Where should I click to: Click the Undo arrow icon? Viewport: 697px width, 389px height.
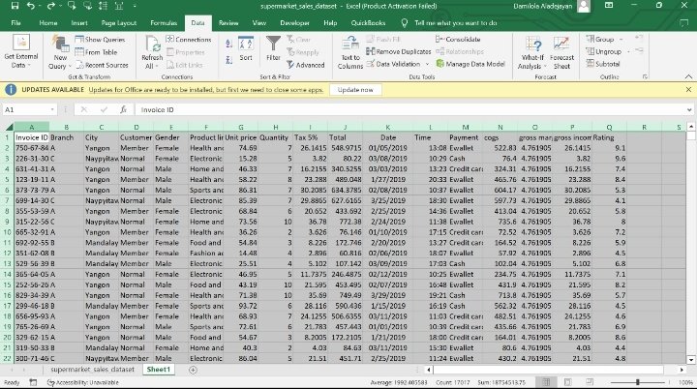pyautogui.click(x=30, y=6)
